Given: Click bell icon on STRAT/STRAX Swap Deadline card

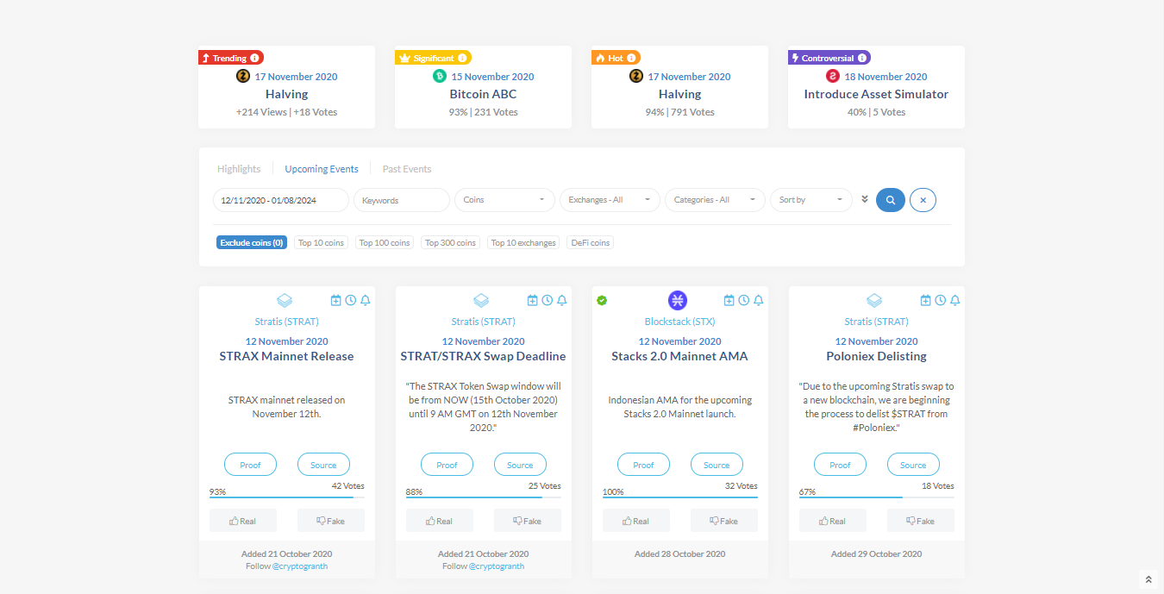Looking at the screenshot, I should [561, 300].
